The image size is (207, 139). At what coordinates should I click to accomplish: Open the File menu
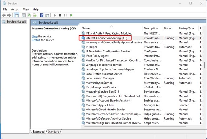coord(5,9)
